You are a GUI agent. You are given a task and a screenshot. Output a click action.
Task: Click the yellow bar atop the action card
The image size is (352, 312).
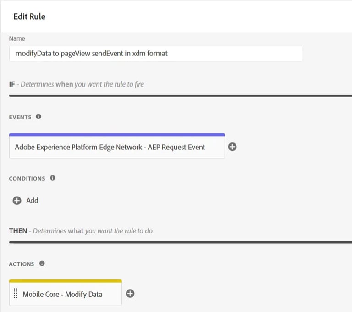coord(66,281)
